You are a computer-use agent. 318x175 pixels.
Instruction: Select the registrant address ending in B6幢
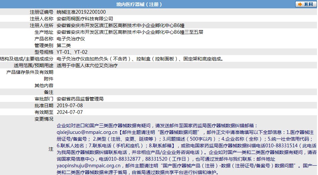[x=121, y=25]
